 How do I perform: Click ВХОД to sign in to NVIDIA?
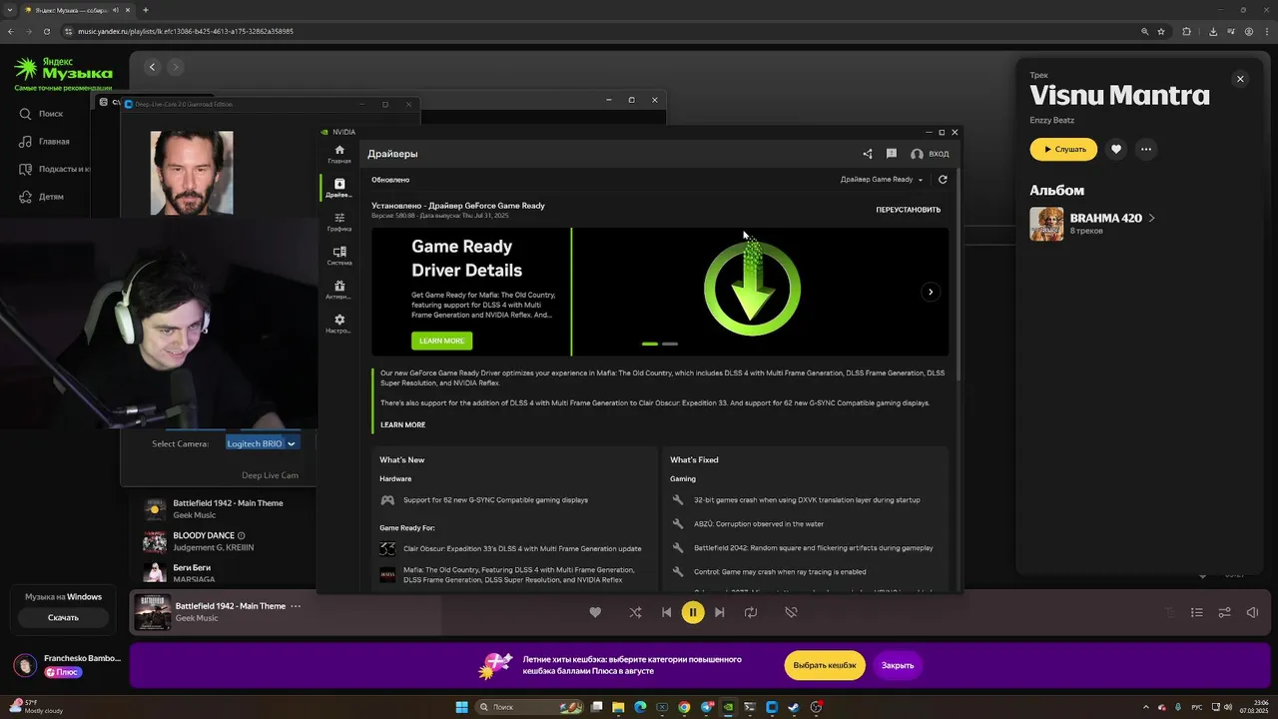tap(930, 154)
